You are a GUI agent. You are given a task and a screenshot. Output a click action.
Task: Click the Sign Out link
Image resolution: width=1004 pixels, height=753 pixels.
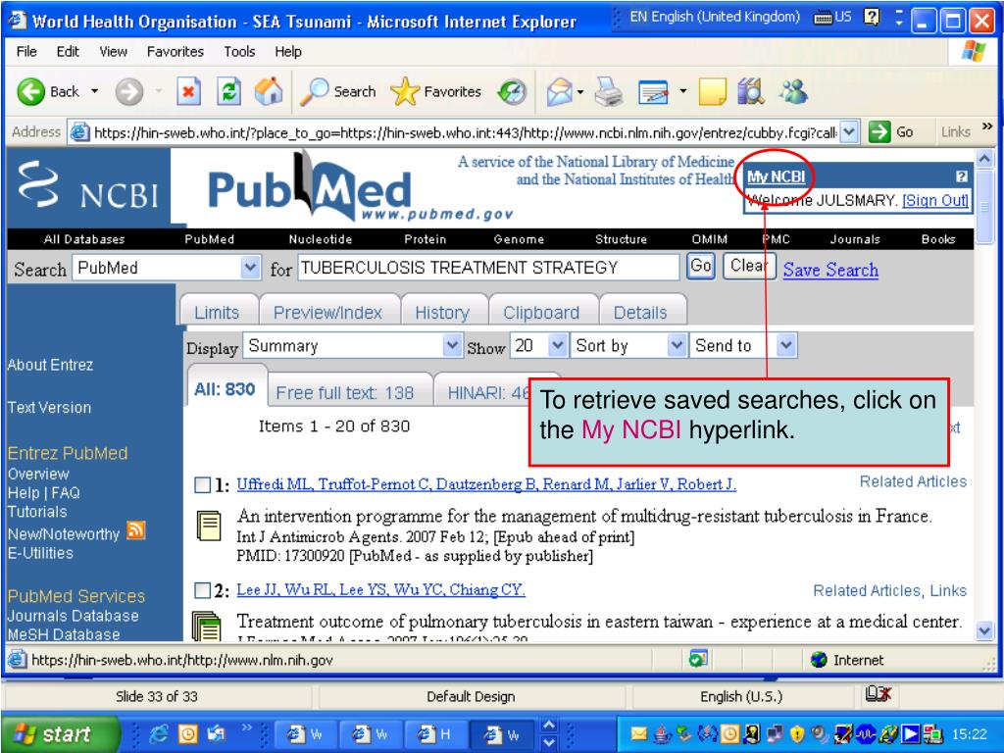click(x=934, y=200)
